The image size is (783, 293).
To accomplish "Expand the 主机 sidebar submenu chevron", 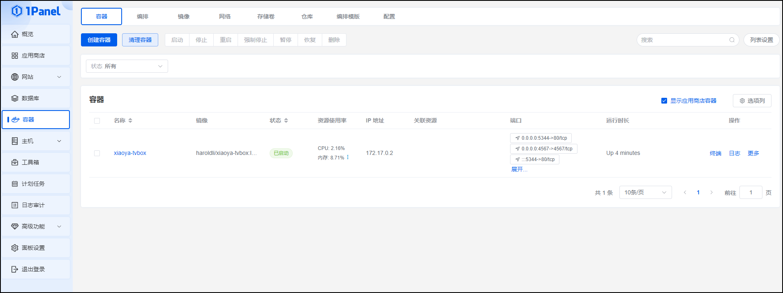I will click(59, 141).
